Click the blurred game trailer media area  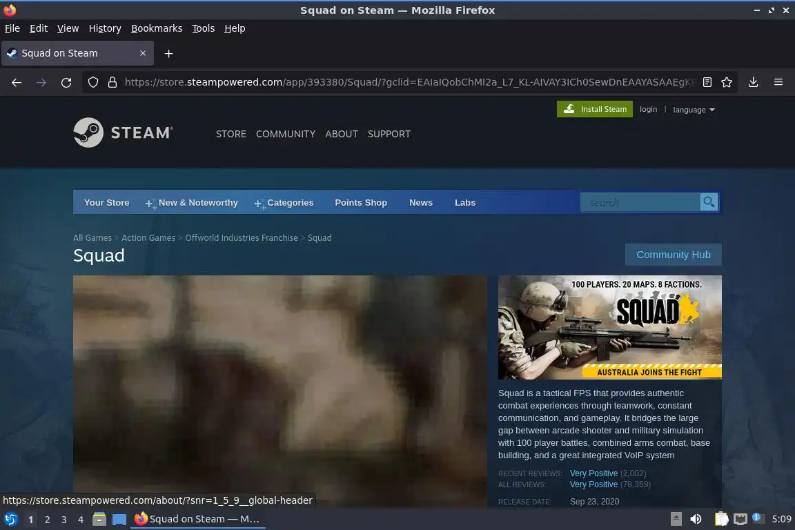pyautogui.click(x=280, y=391)
